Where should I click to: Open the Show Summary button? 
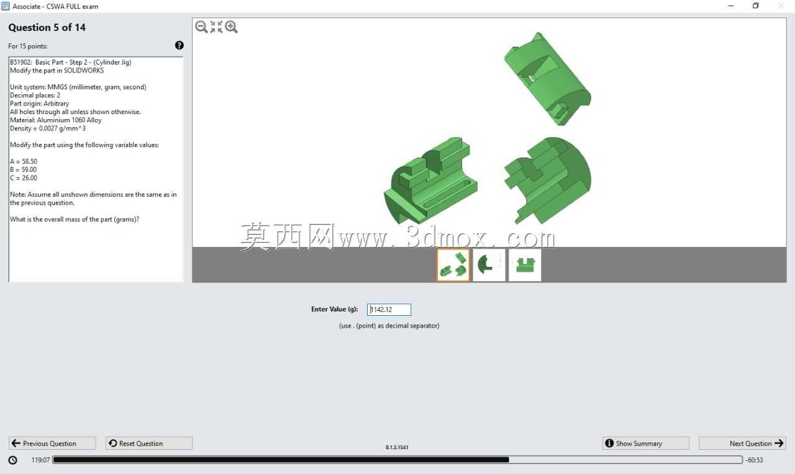(646, 443)
